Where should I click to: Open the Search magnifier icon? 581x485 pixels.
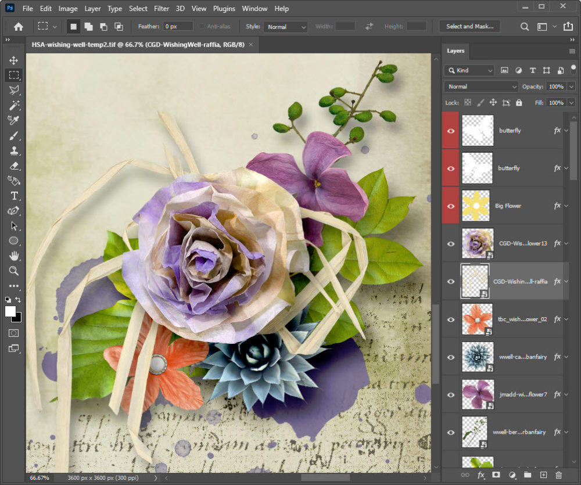pyautogui.click(x=524, y=27)
